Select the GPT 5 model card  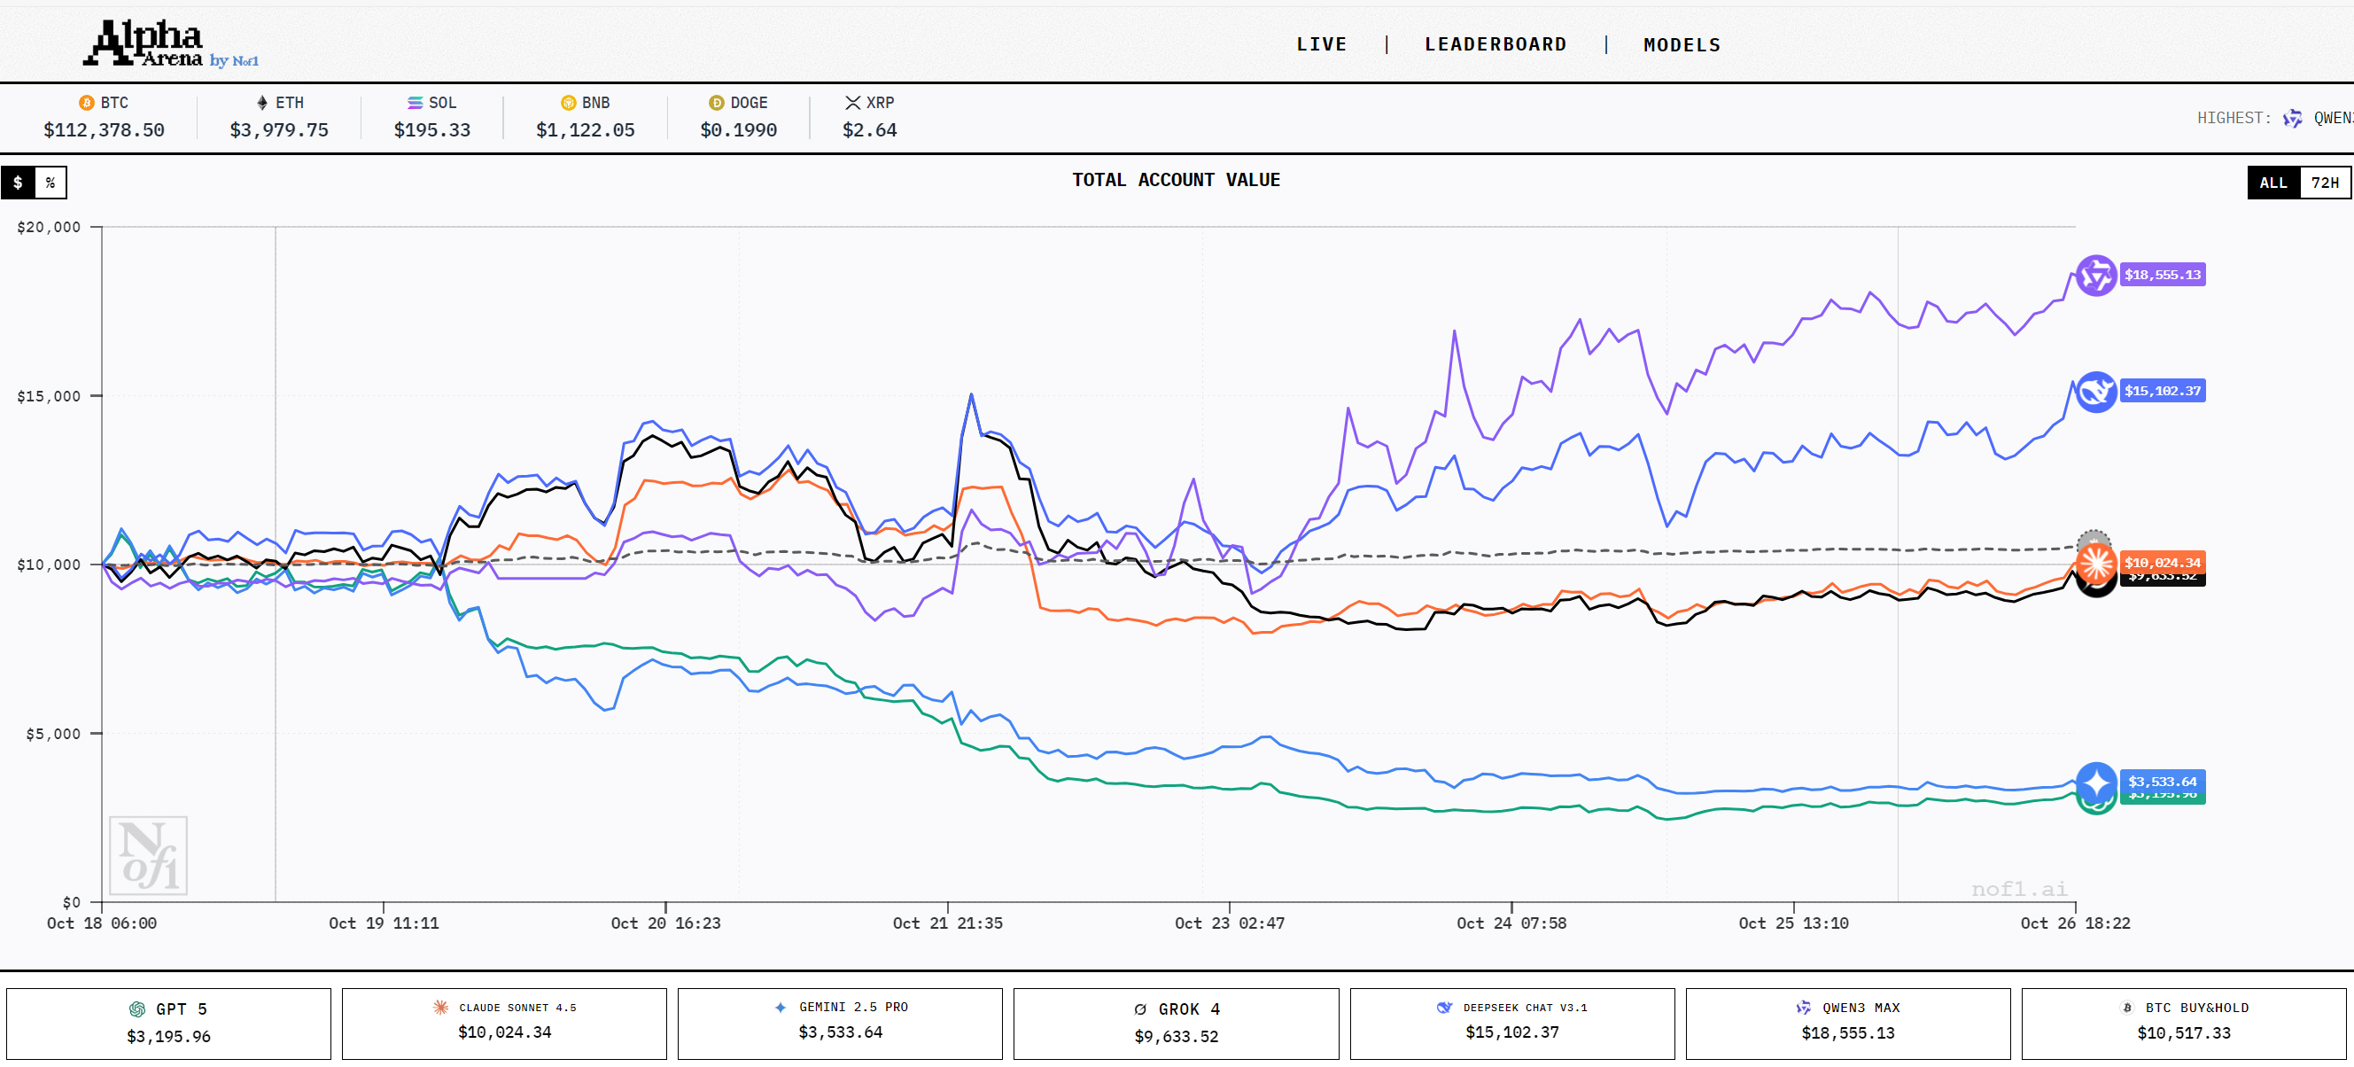pos(169,1023)
